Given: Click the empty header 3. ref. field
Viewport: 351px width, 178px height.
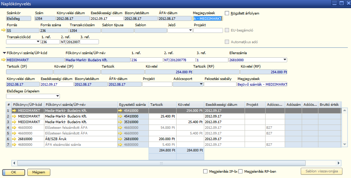Looking at the screenshot, I should (89, 42).
